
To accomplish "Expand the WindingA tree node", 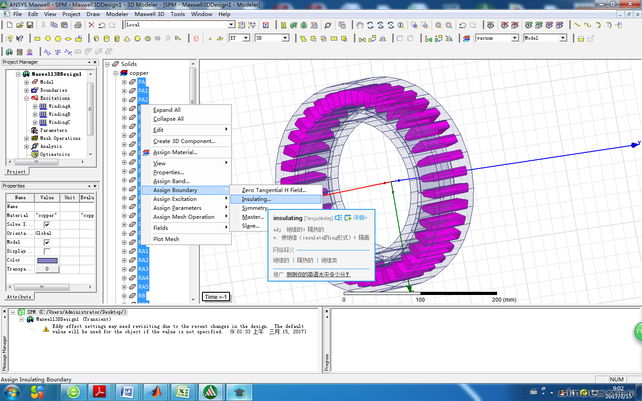I will coord(35,106).
